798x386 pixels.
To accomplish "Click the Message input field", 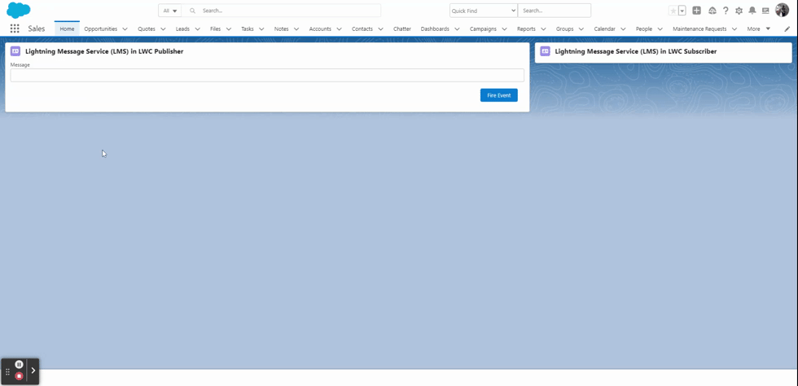I will point(267,76).
